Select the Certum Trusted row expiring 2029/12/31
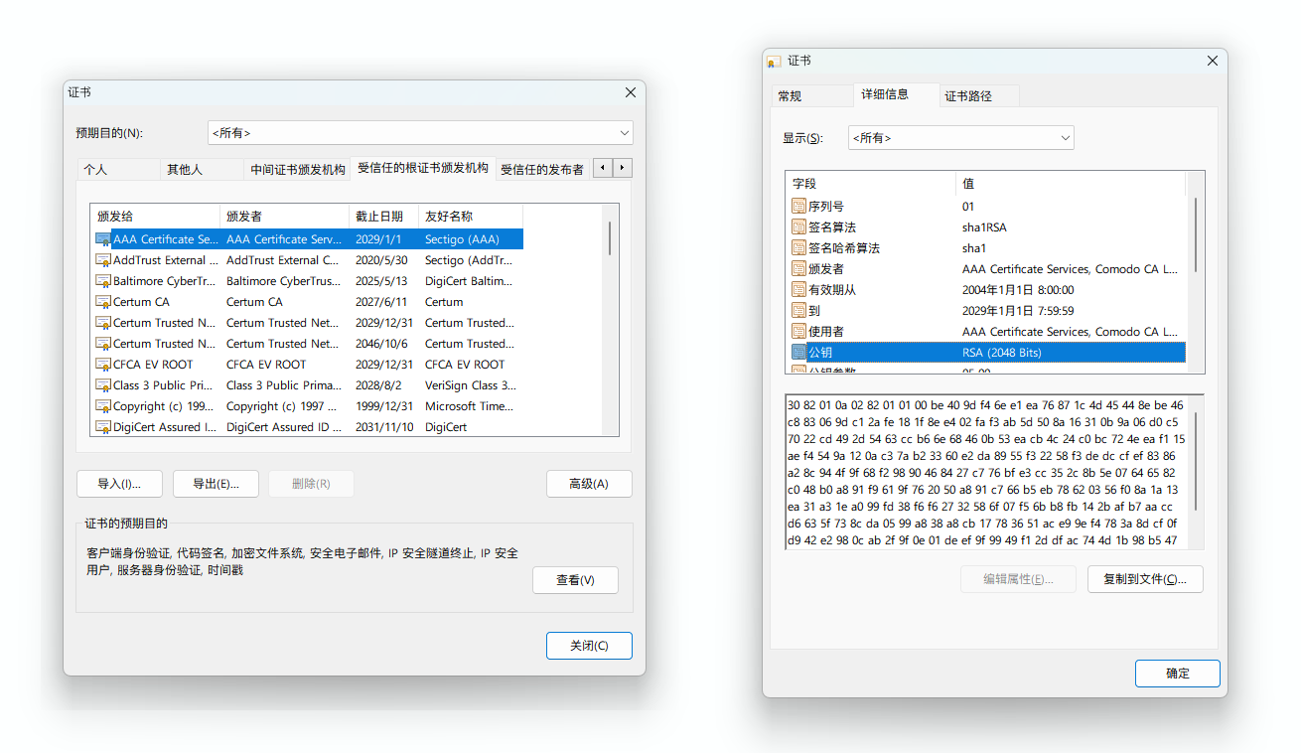 308,323
